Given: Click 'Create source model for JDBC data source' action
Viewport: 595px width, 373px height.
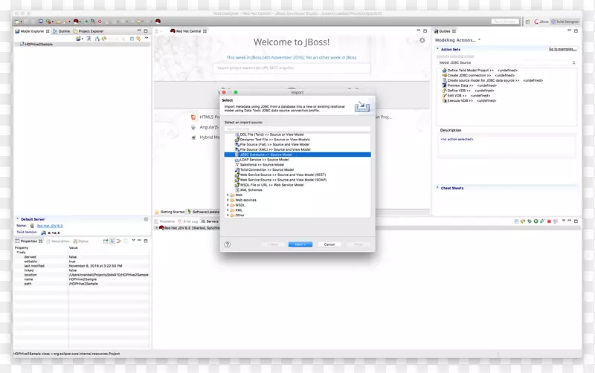Looking at the screenshot, I should 492,80.
